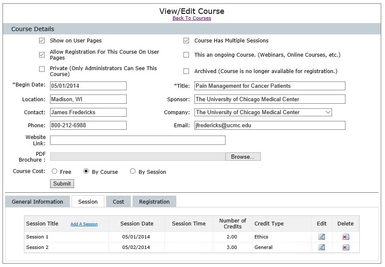The image size is (385, 267).
Task: Open the Company dropdown list
Action: 263,113
